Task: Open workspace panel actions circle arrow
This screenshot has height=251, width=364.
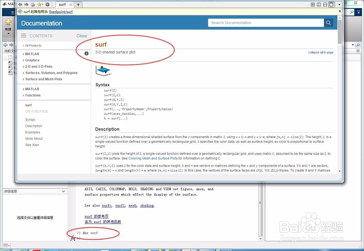Action: tap(358, 51)
